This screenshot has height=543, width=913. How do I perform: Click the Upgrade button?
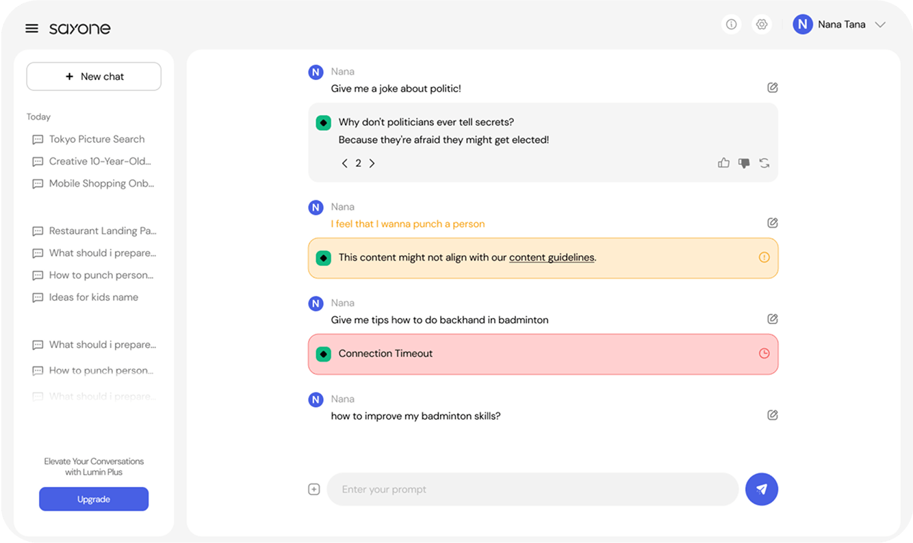(x=94, y=499)
